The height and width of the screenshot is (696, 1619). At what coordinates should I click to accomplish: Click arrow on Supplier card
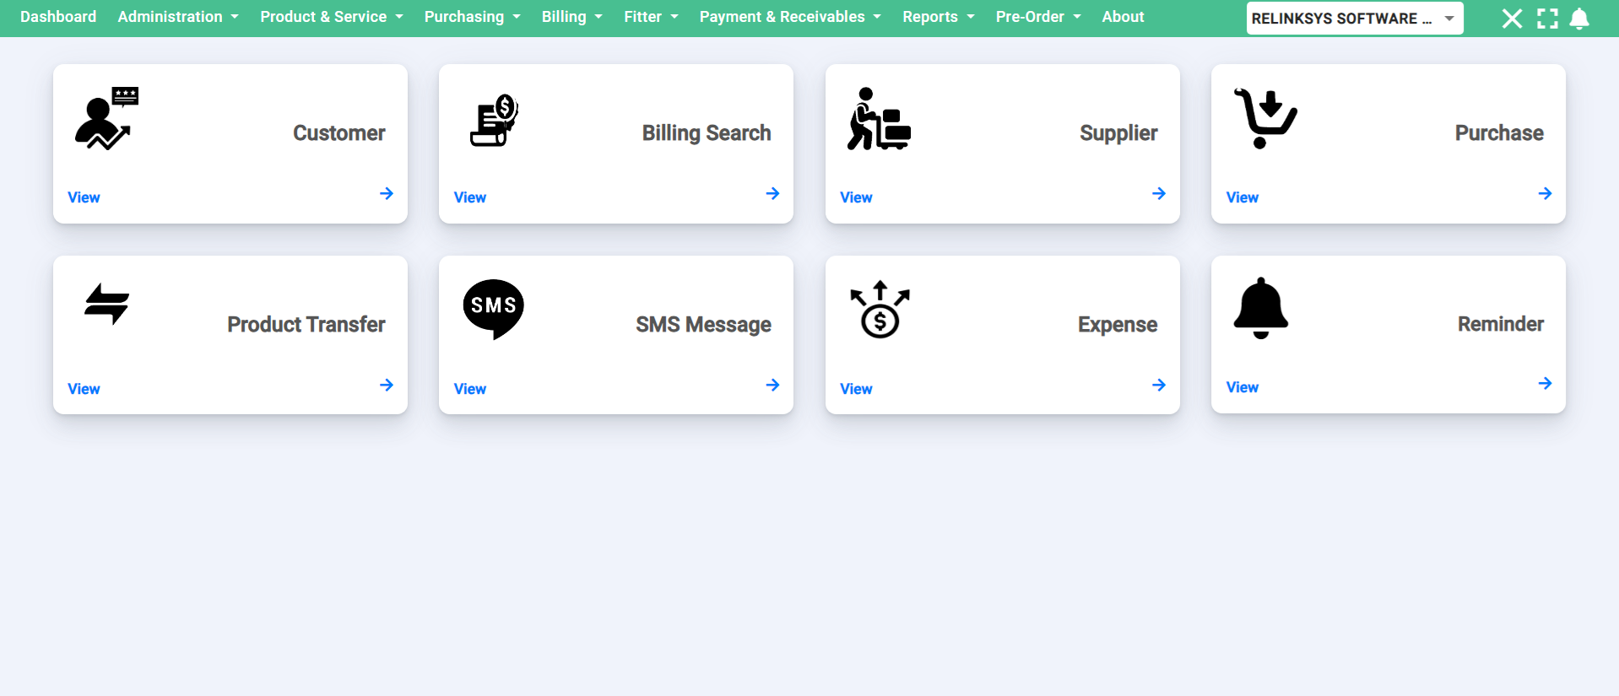click(1159, 193)
